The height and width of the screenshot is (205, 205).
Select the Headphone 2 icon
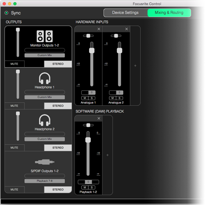[x=45, y=120]
